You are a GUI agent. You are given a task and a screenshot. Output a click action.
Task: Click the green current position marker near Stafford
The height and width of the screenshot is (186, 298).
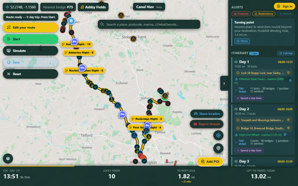tap(164, 98)
